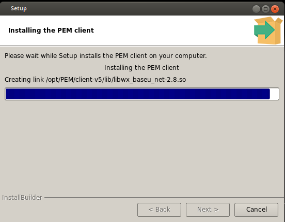285x222 pixels.
Task: Click the separator line beside InstallBuilder
Action: (164, 197)
